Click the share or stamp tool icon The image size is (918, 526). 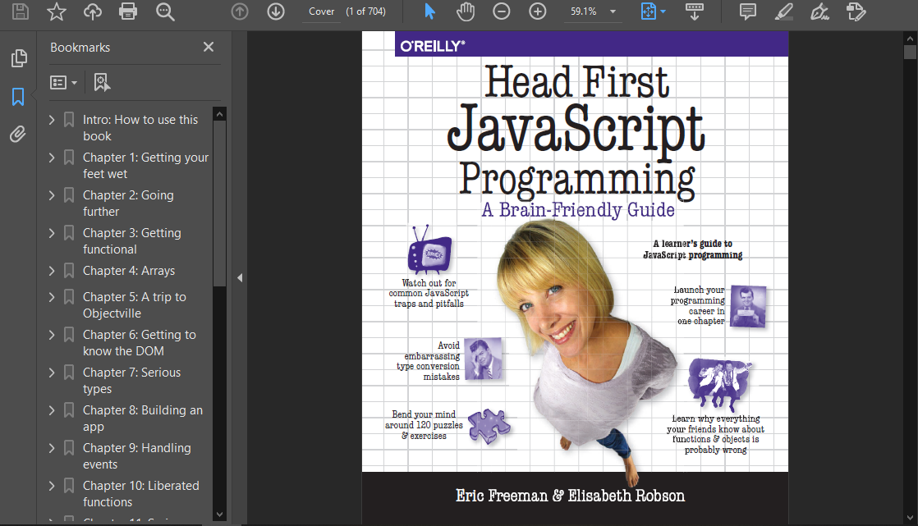[x=856, y=11]
